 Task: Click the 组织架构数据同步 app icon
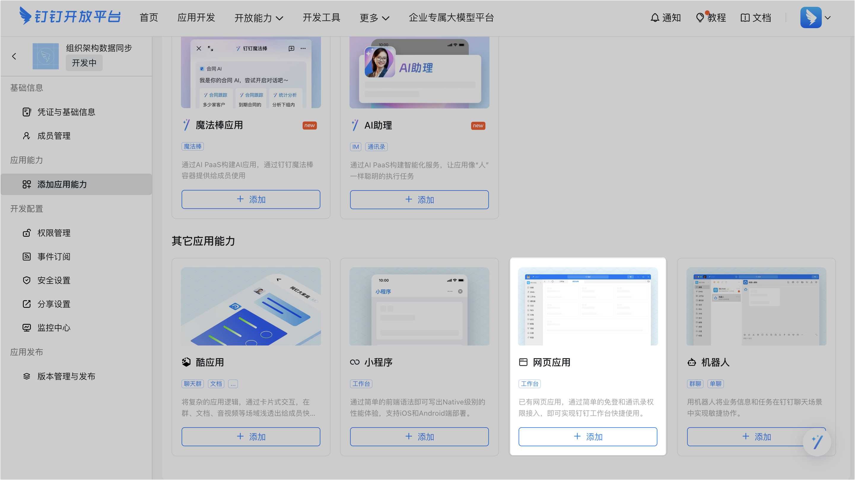point(45,56)
